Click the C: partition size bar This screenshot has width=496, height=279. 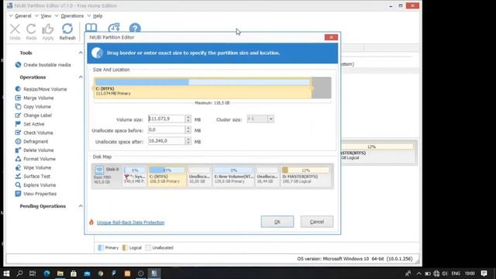click(x=202, y=88)
